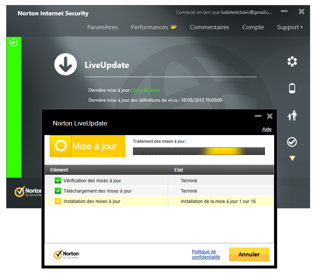
Task: Select the Installation des mises à jour row
Action: click(x=159, y=201)
